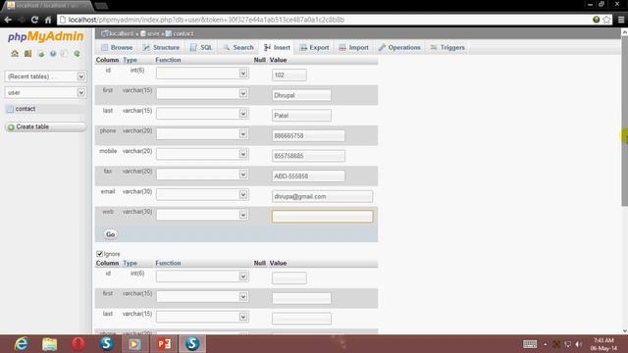Click the green extension icon in address bar
628x353 pixels.
pyautogui.click(x=596, y=20)
